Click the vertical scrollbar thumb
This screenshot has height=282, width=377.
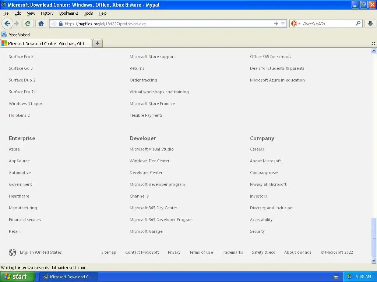[x=374, y=237]
